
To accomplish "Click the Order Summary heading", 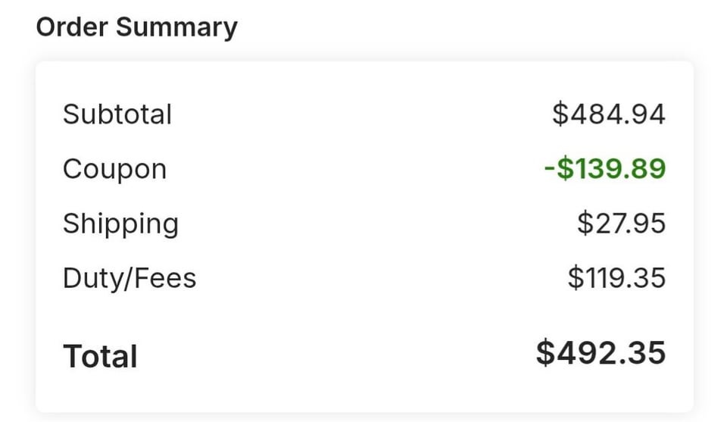I will 136,27.
